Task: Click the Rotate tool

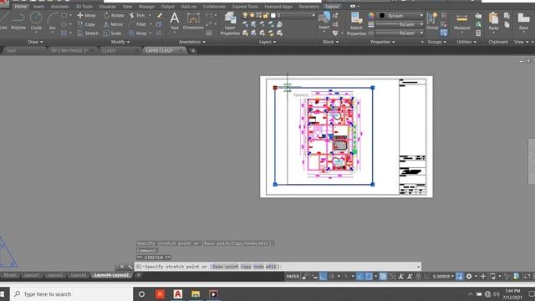Action: [114, 15]
